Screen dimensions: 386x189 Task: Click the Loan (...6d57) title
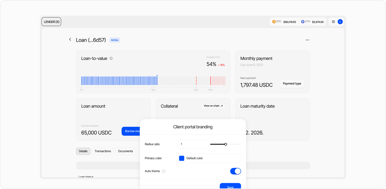(x=91, y=40)
